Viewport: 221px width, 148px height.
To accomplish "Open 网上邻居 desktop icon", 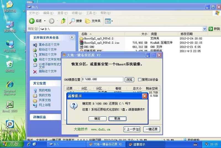I will 10,46.
